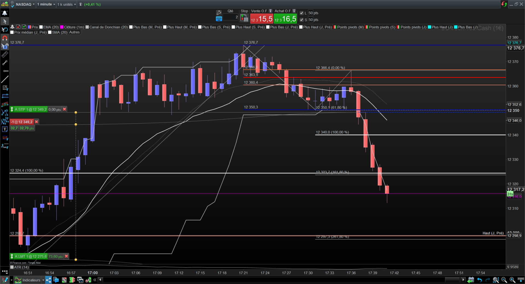This screenshot has width=525, height=284.
Task: Open the alerts bell in left sidebar
Action: pos(5,13)
